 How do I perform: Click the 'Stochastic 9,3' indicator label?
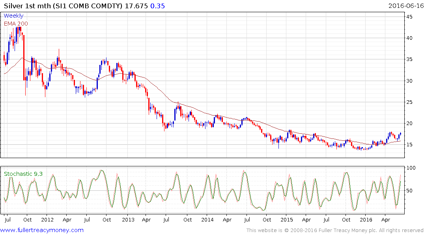click(x=23, y=174)
